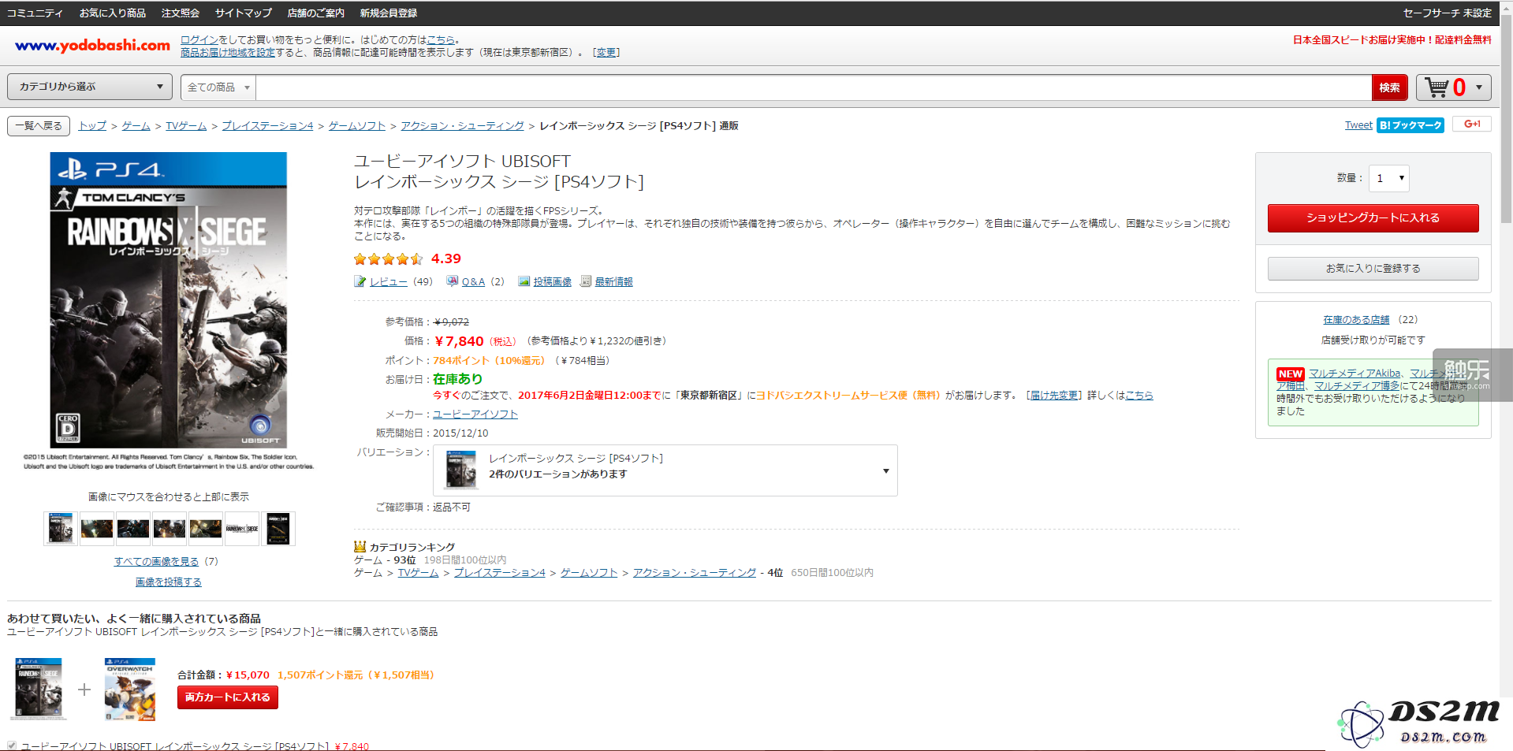Click ショッピングカートに入れる button
1513x751 pixels.
(x=1373, y=218)
